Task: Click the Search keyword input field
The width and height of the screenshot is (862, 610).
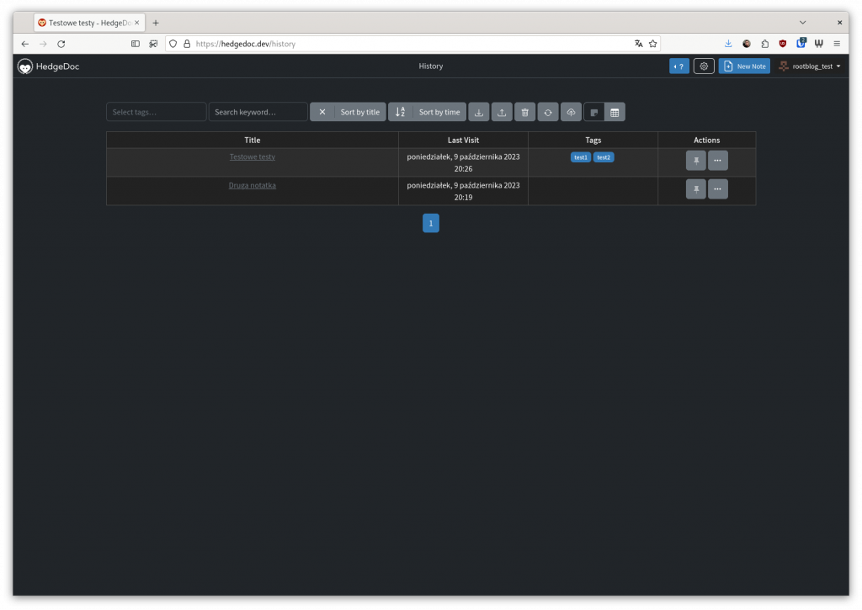Action: pyautogui.click(x=258, y=112)
